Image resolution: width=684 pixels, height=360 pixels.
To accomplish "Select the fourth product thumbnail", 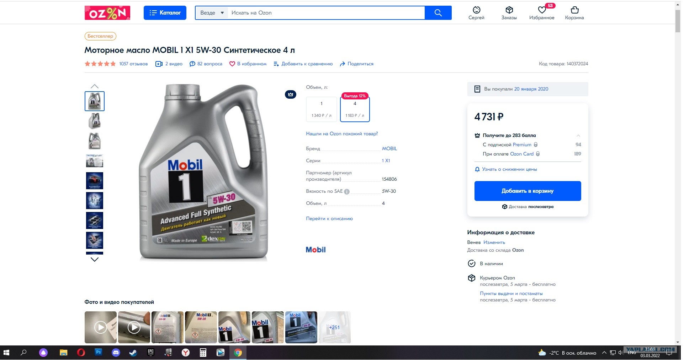I will [95, 161].
